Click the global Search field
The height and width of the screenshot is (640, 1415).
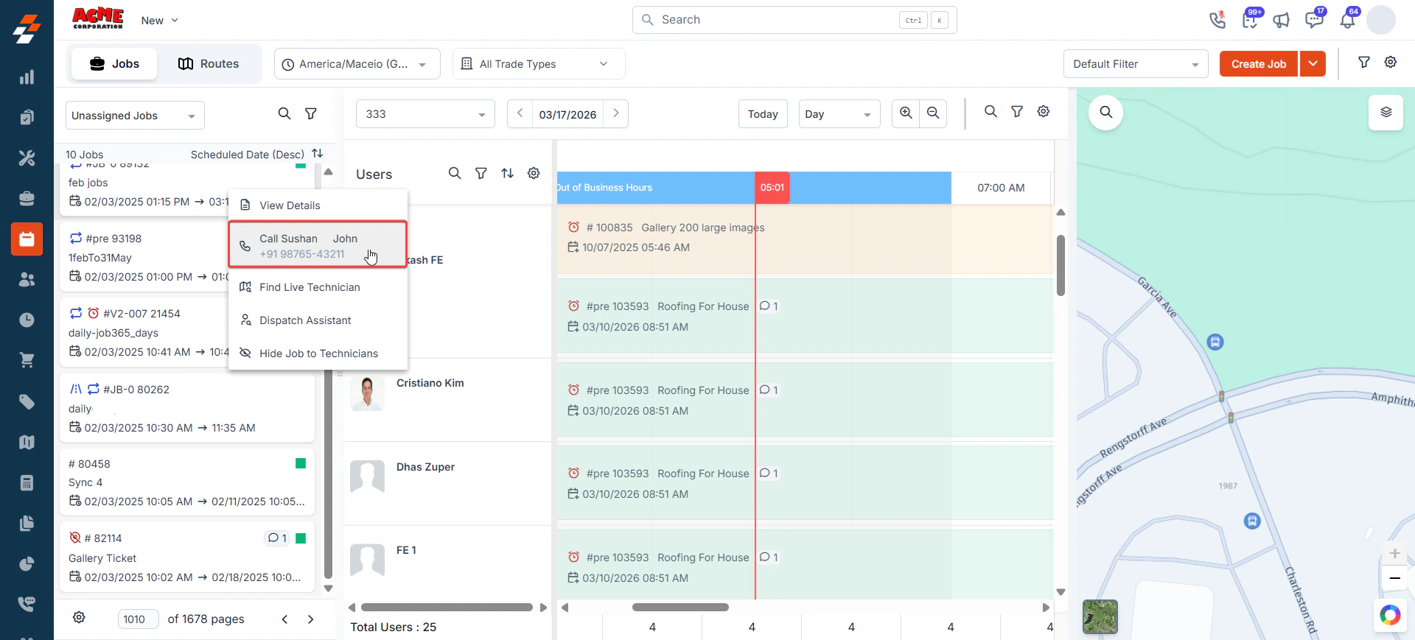coord(794,20)
